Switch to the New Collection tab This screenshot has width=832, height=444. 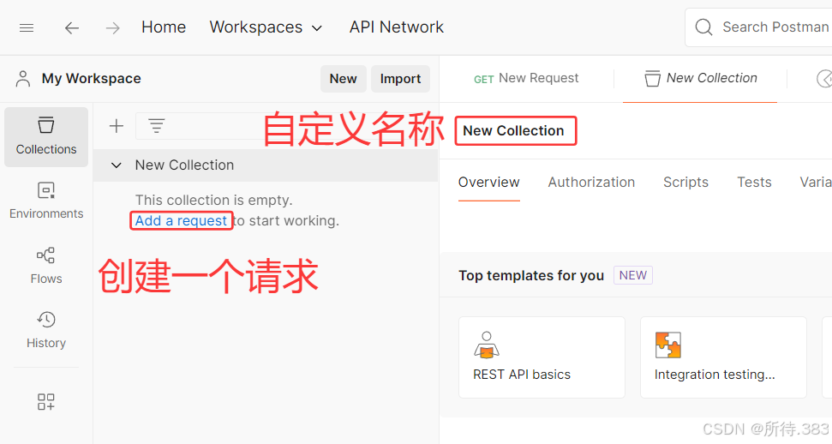click(700, 79)
